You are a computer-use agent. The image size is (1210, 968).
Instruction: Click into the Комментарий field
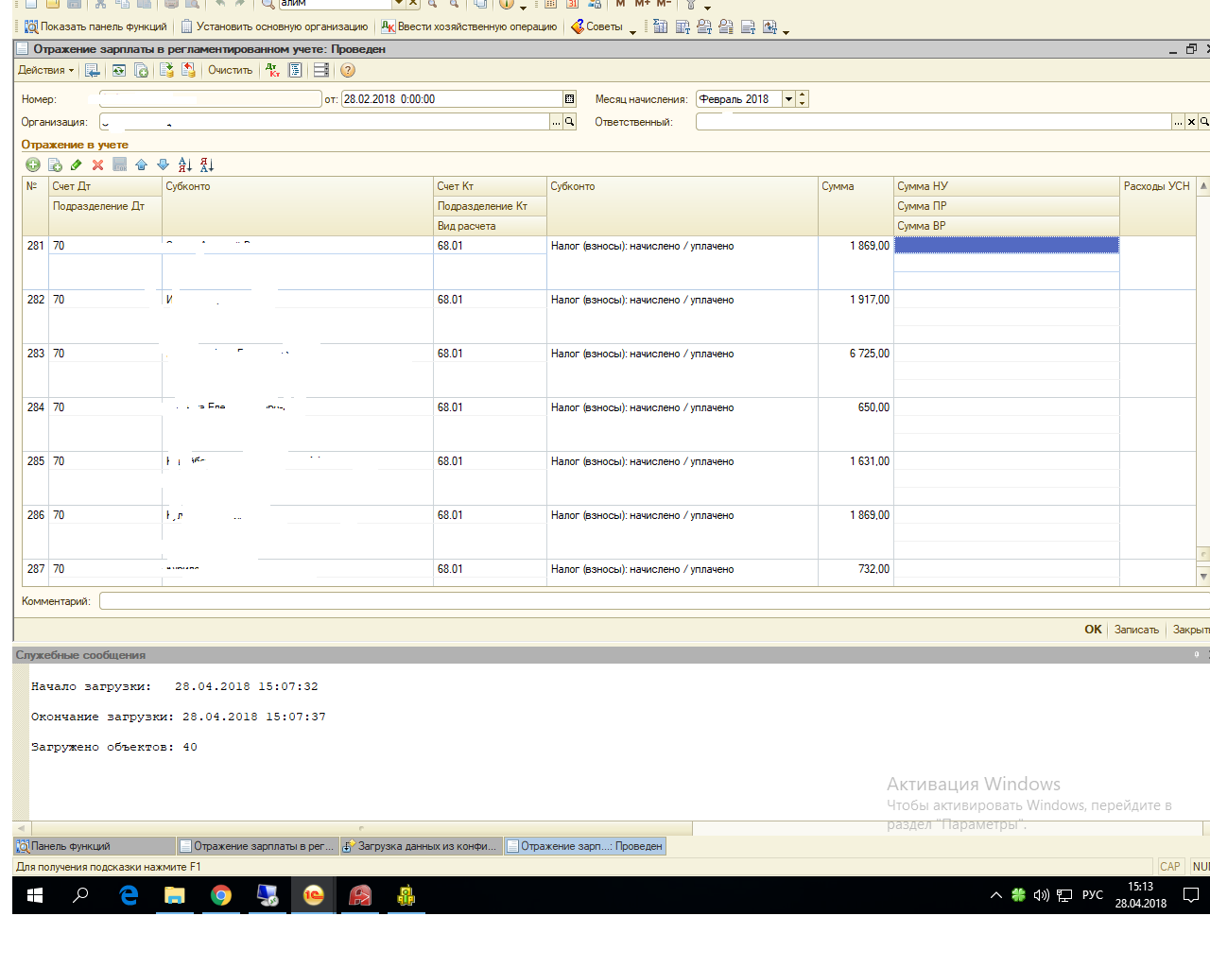(654, 601)
